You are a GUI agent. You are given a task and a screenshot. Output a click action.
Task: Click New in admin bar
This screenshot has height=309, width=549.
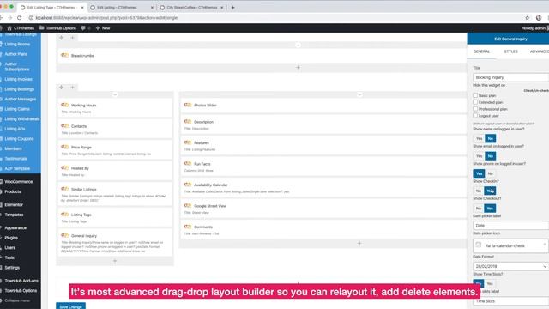[x=103, y=28]
